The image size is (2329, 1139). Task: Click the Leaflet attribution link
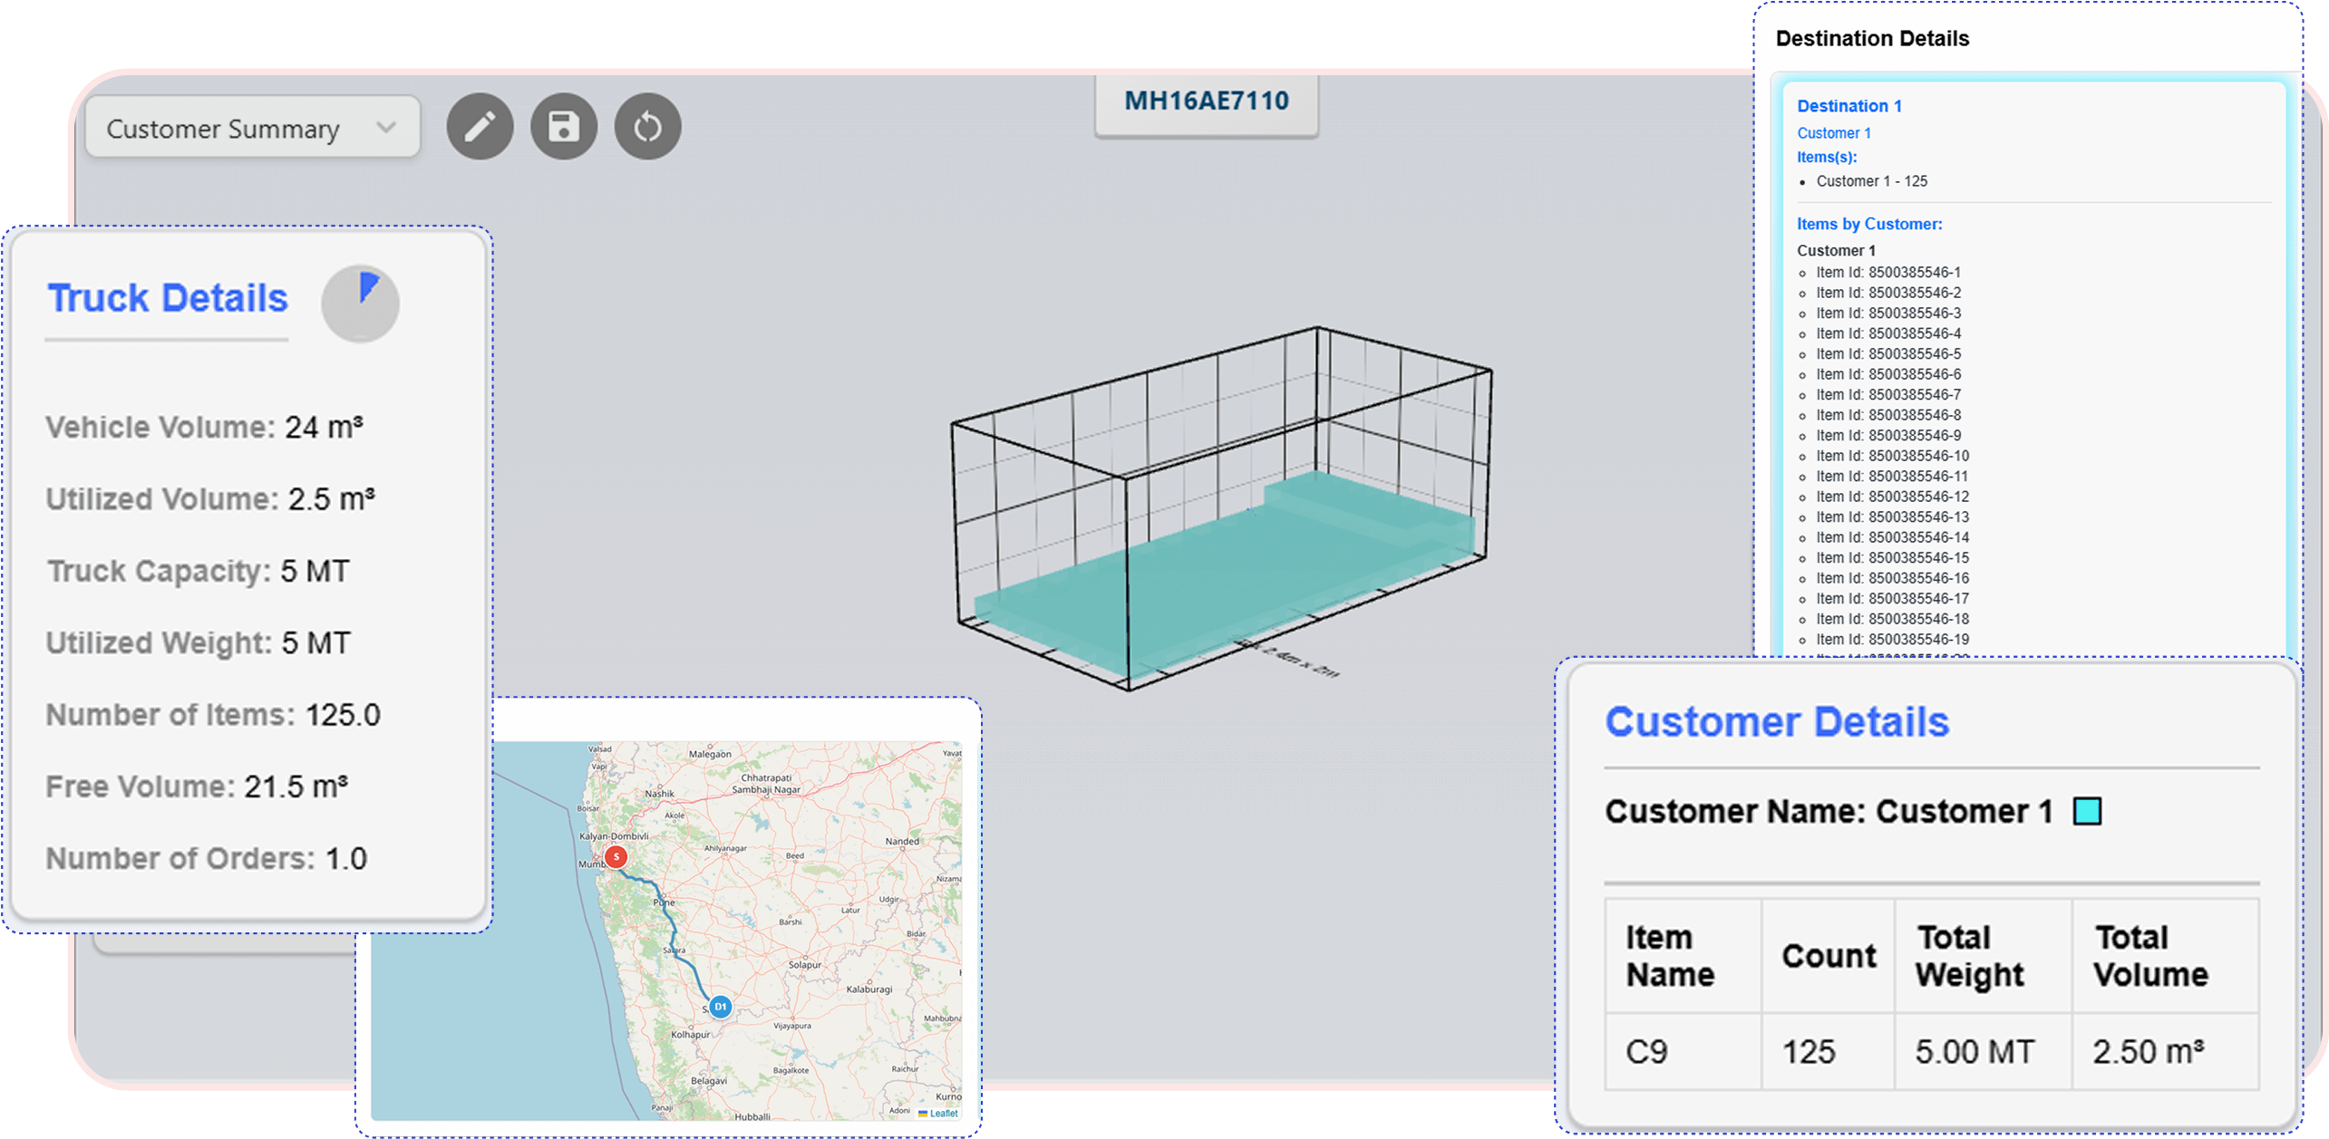click(943, 1113)
